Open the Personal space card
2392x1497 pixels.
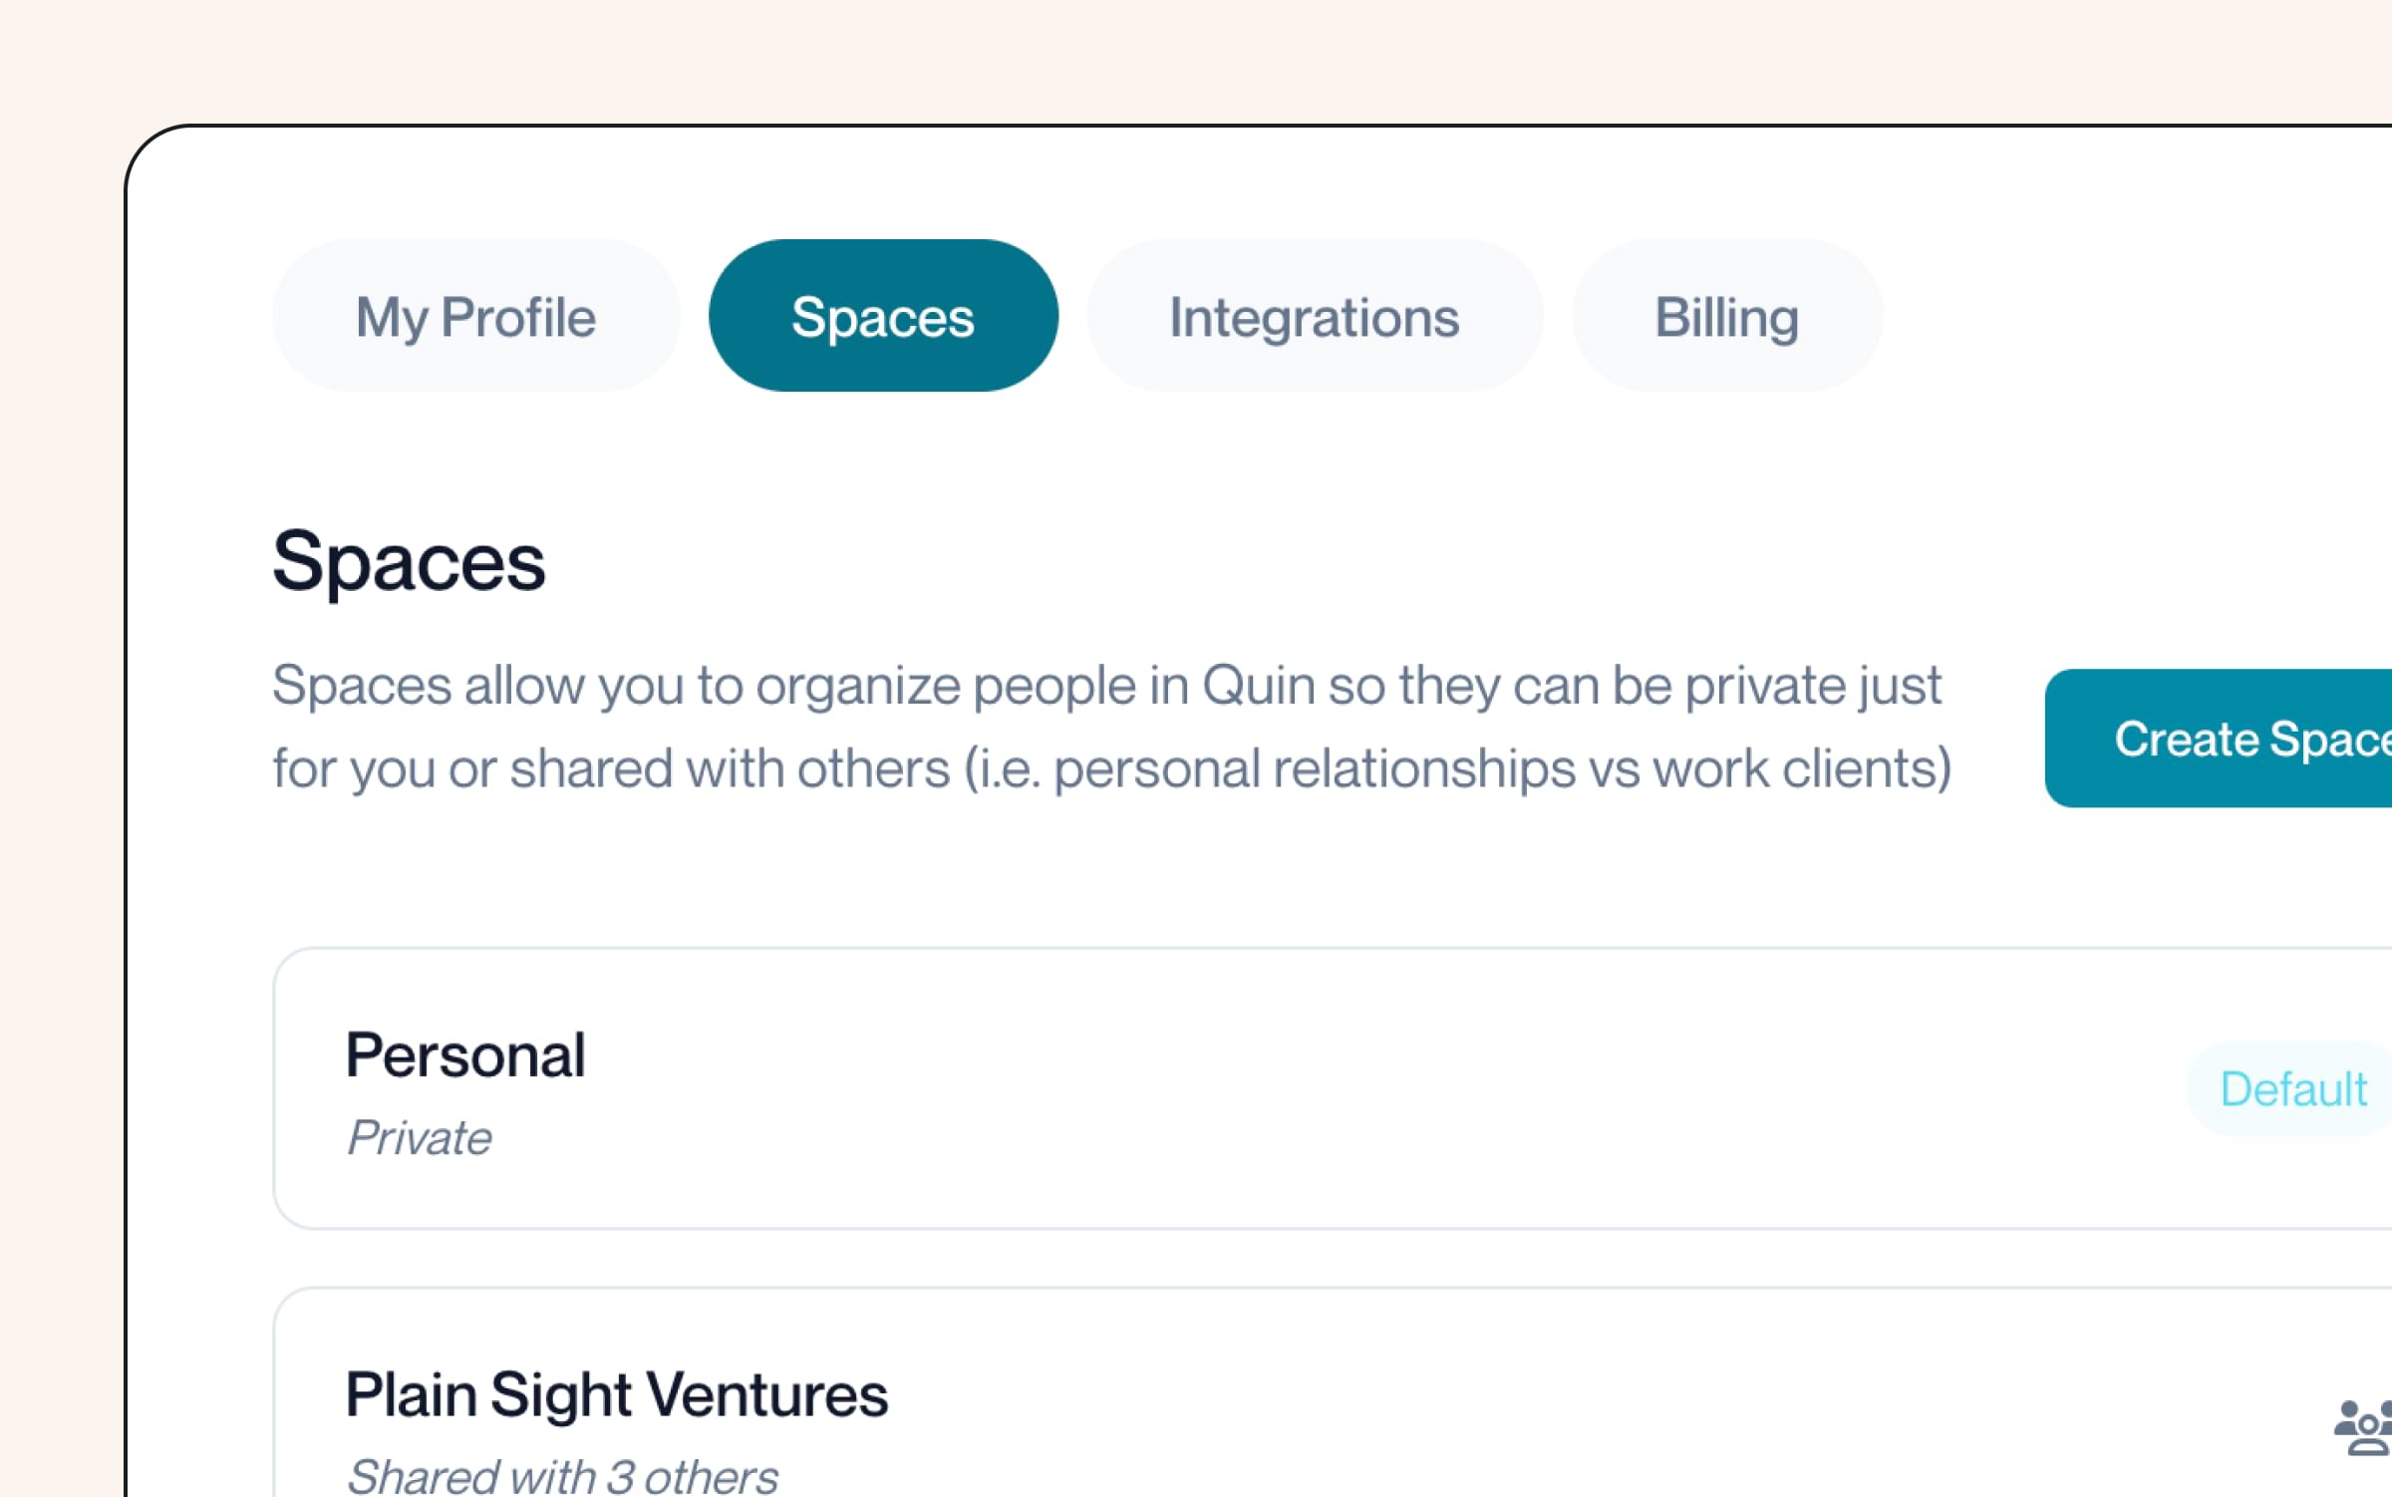point(1333,1088)
